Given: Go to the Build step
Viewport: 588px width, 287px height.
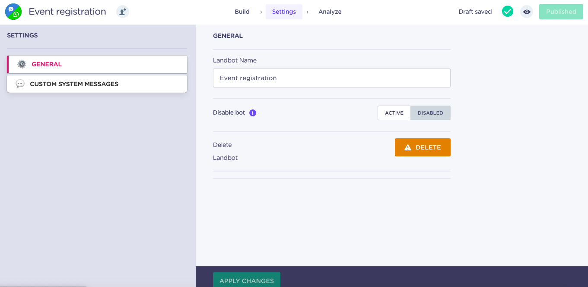Looking at the screenshot, I should tap(242, 12).
